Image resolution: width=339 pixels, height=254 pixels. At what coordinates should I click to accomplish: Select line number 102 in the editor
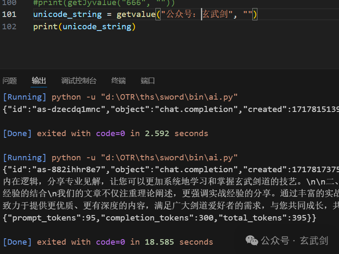click(x=9, y=27)
